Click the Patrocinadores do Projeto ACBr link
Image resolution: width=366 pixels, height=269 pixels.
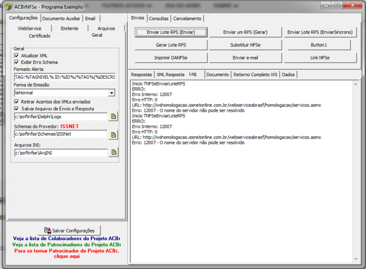(x=66, y=245)
